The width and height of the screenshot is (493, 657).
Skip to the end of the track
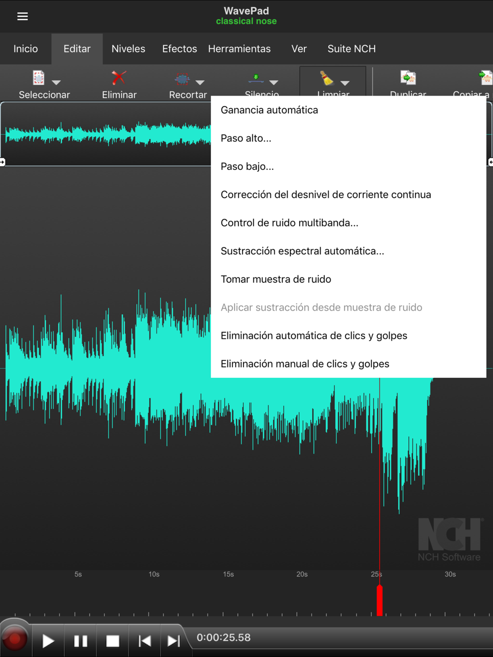tap(174, 641)
